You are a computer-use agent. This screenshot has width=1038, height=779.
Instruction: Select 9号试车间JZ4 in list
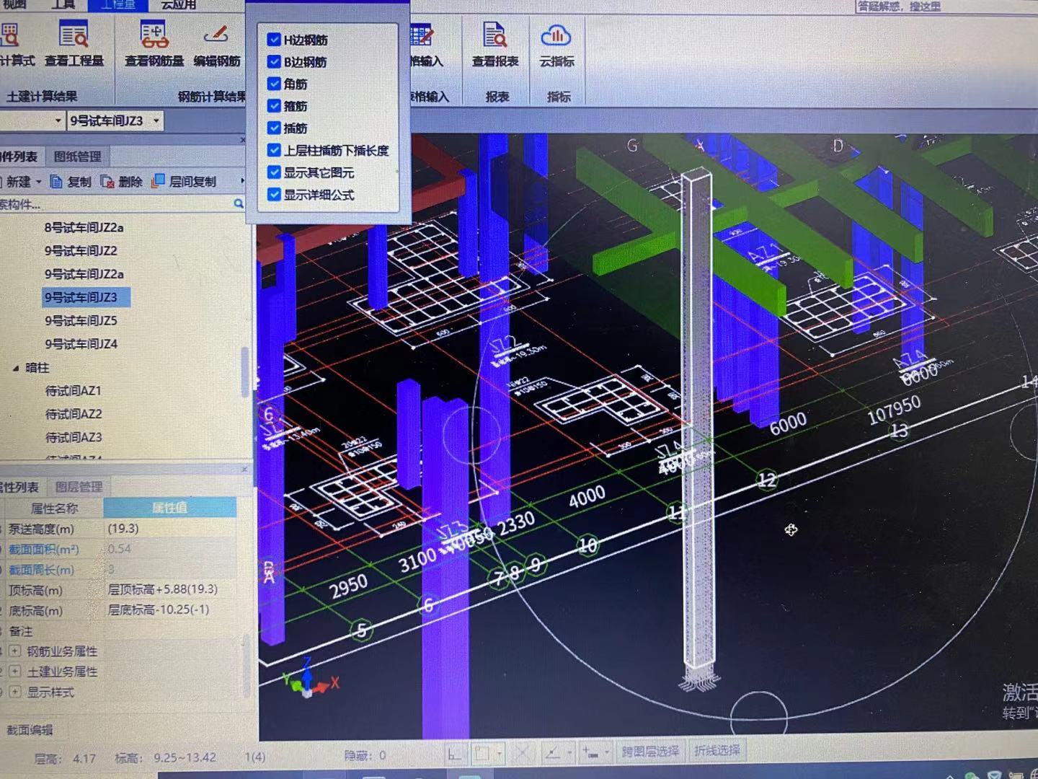click(x=81, y=344)
